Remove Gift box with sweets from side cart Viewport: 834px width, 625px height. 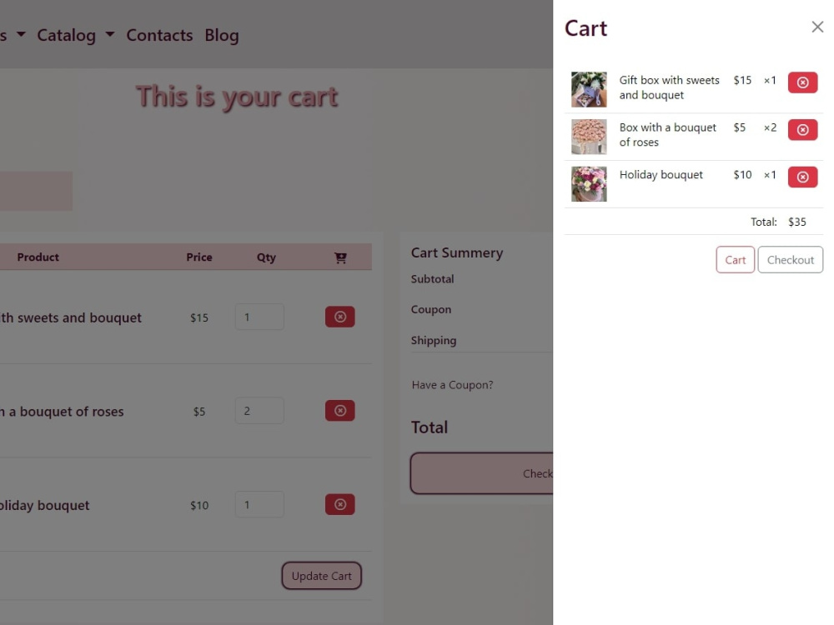tap(802, 82)
